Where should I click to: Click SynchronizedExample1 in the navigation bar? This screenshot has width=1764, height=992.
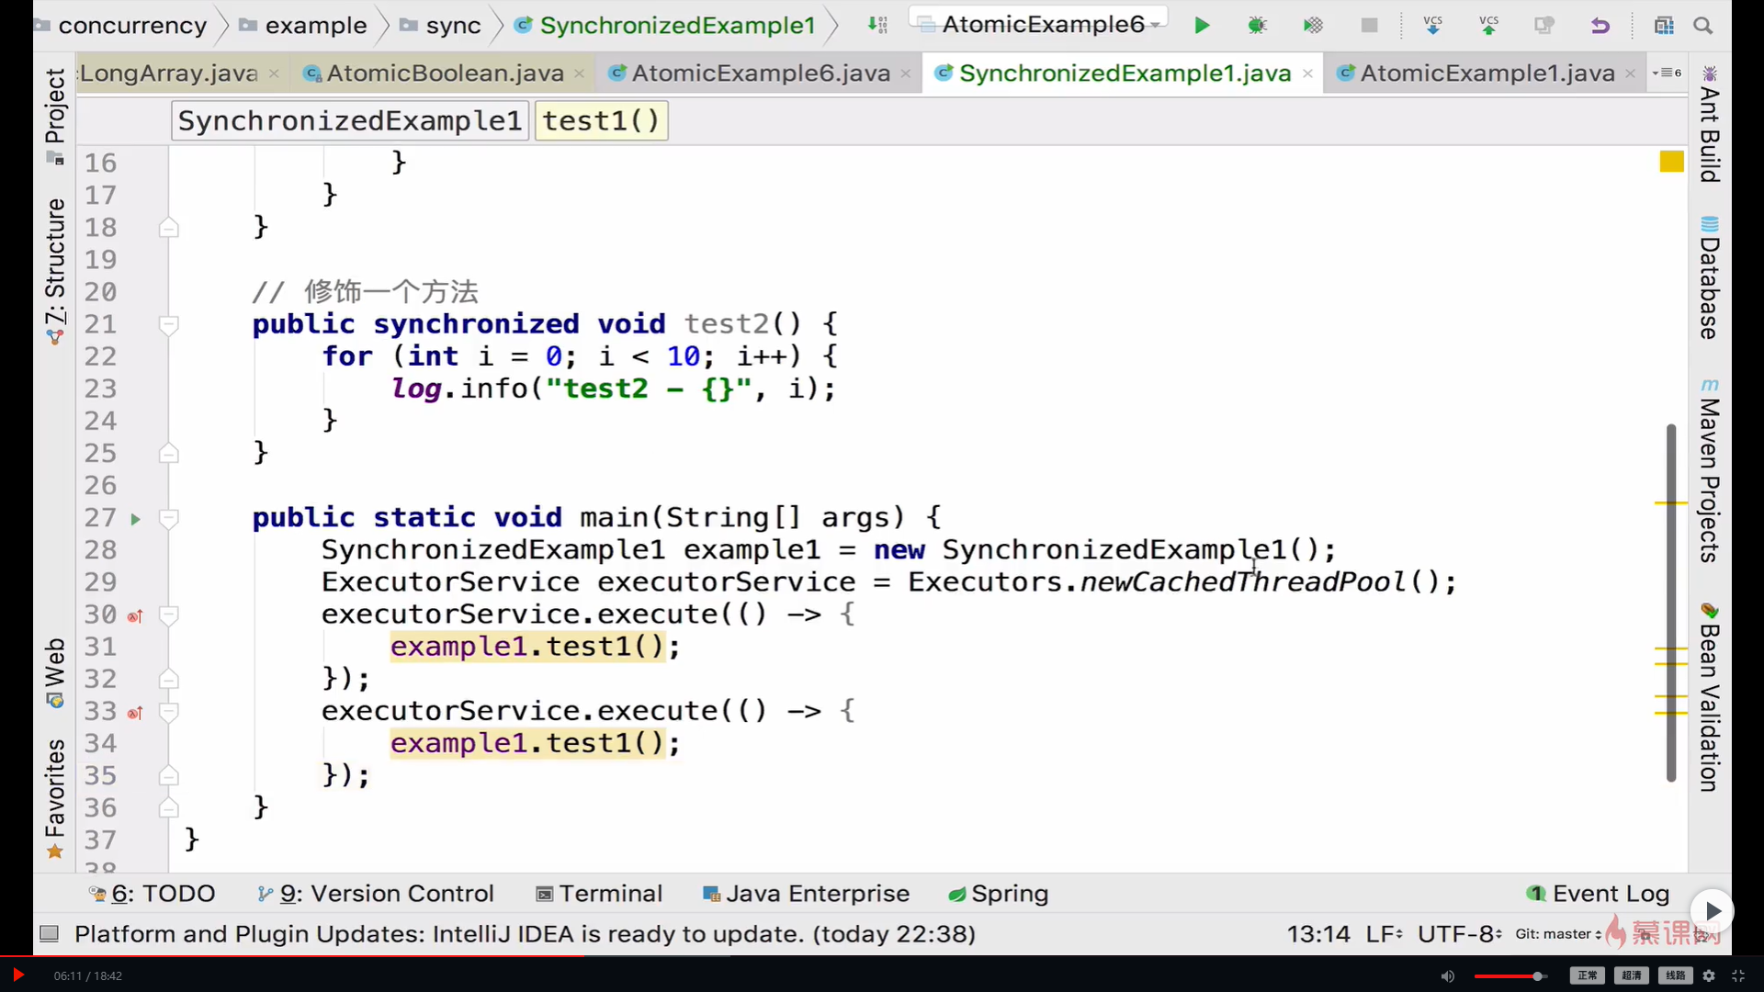pyautogui.click(x=665, y=26)
